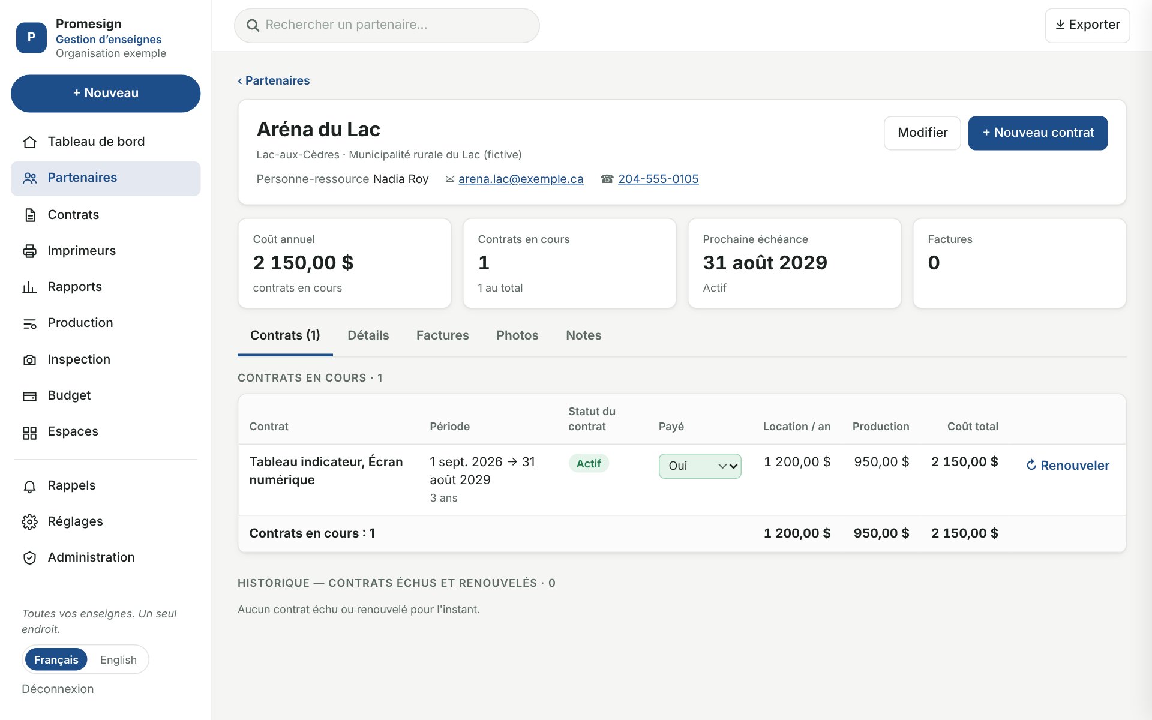
Task: Click the Partenaires people icon
Action: 29,178
